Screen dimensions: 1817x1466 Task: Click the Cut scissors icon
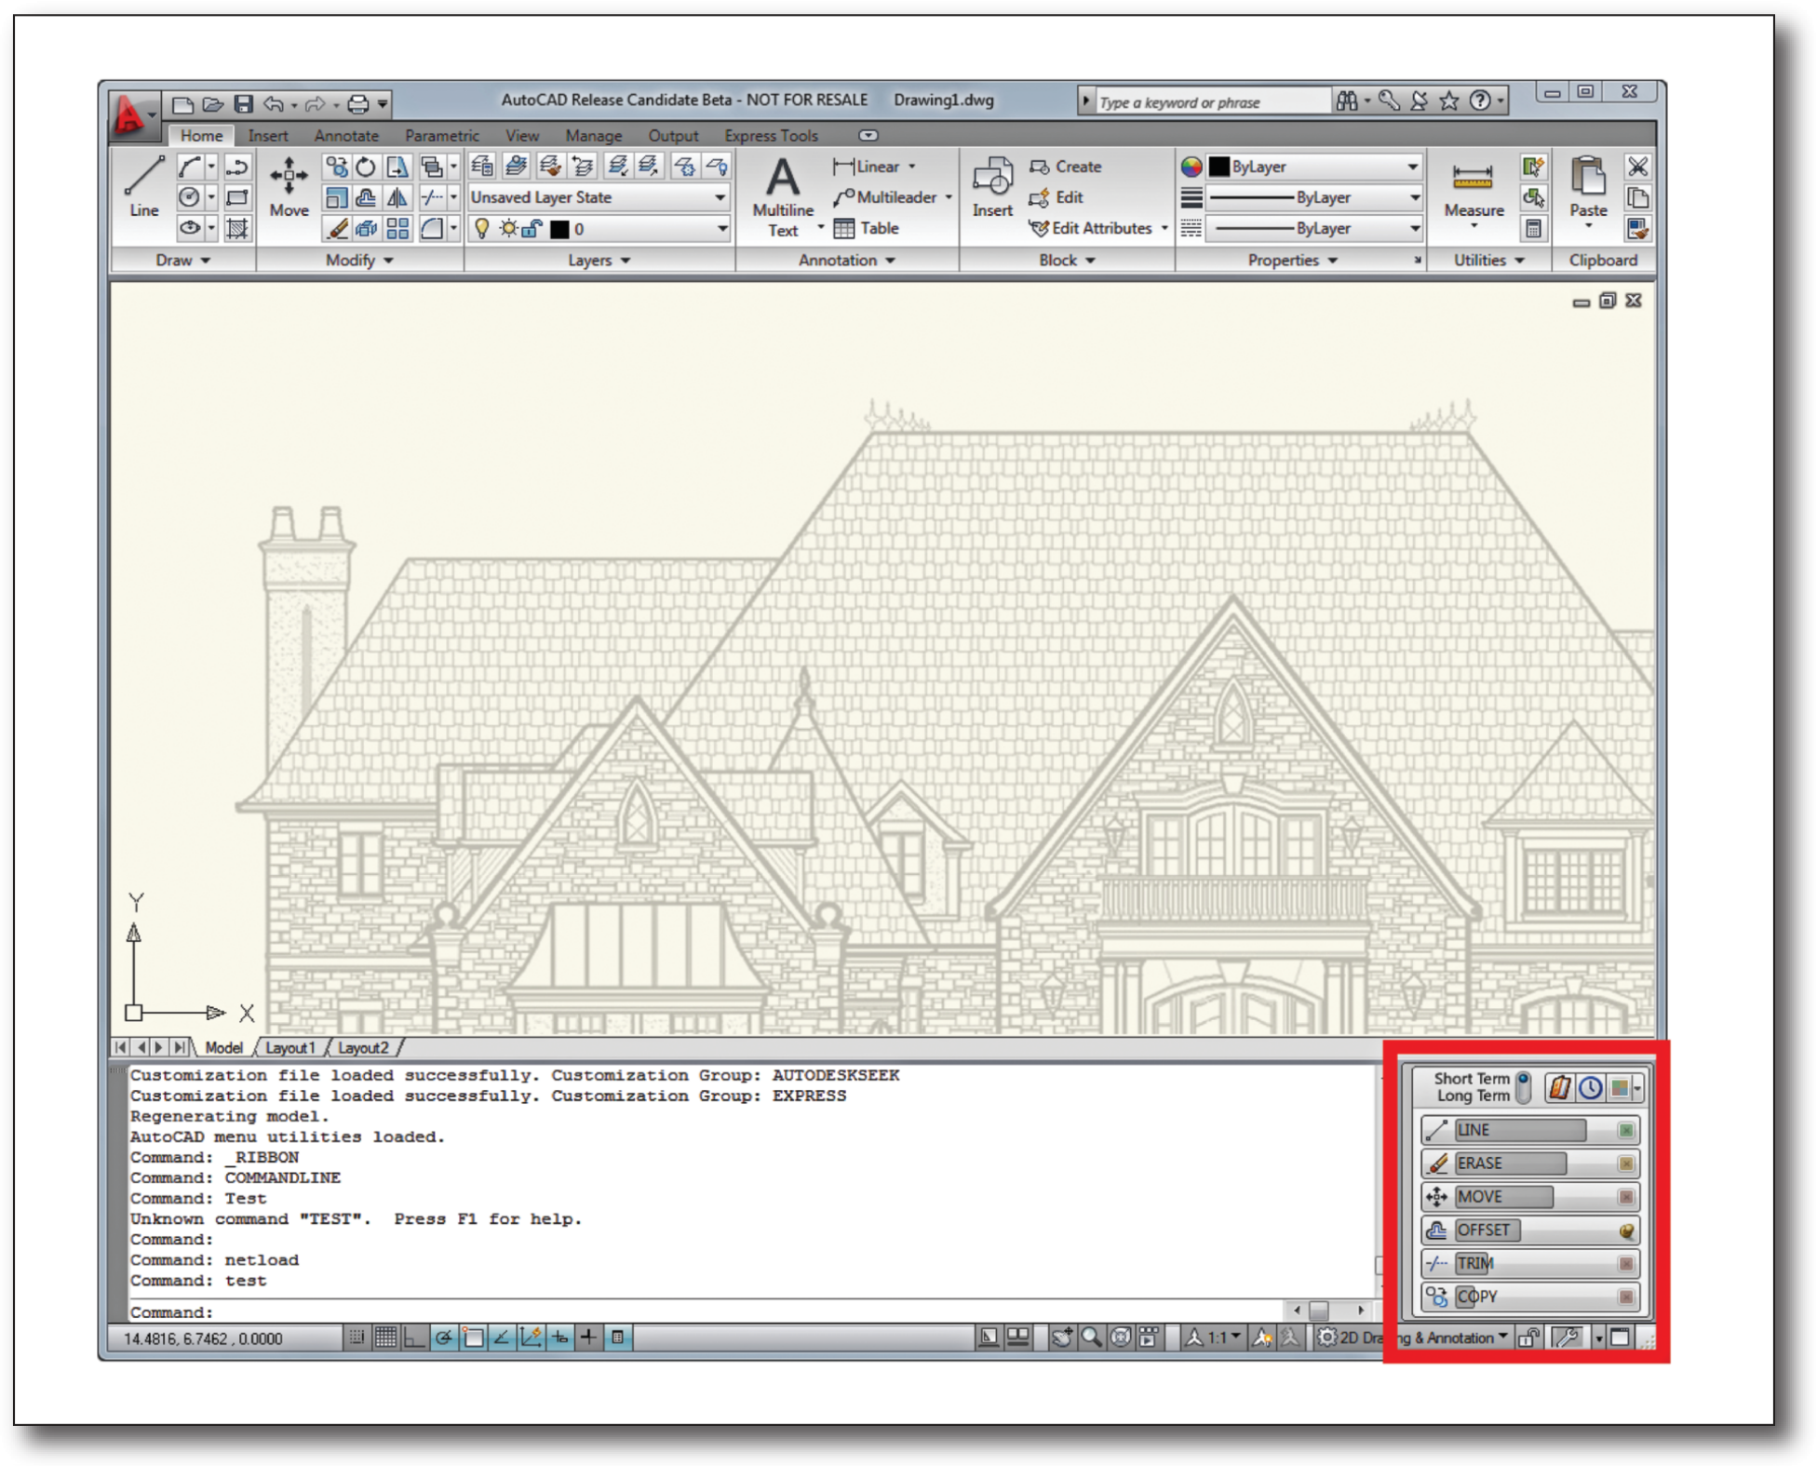(1637, 167)
